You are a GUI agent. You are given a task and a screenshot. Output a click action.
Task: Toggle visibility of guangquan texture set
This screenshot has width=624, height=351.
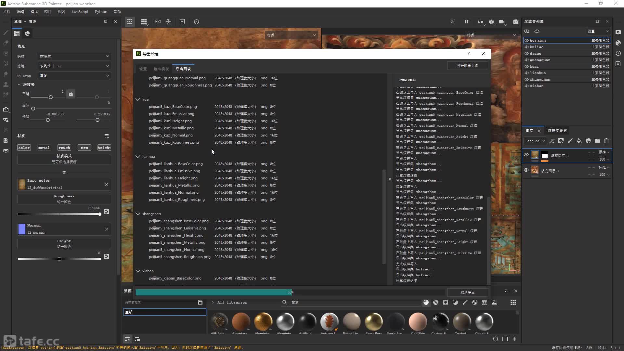tap(526, 60)
